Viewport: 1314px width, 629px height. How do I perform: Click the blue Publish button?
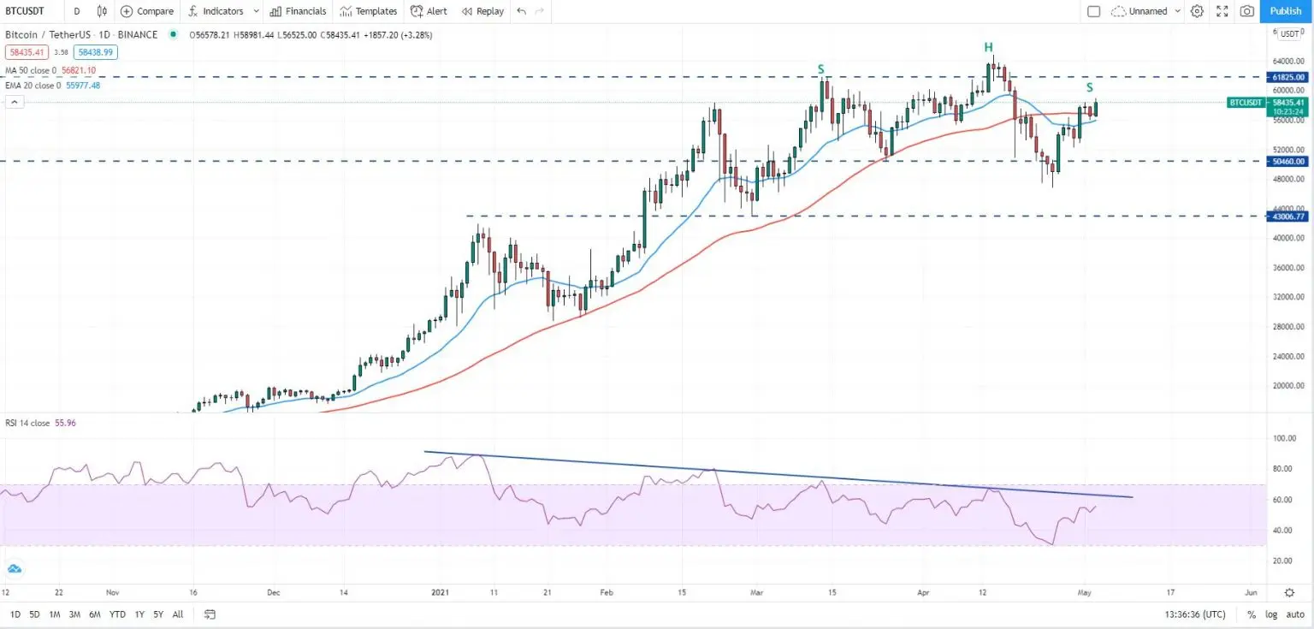pos(1285,11)
